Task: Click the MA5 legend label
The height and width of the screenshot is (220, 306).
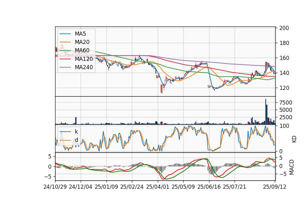Action: tap(80, 34)
